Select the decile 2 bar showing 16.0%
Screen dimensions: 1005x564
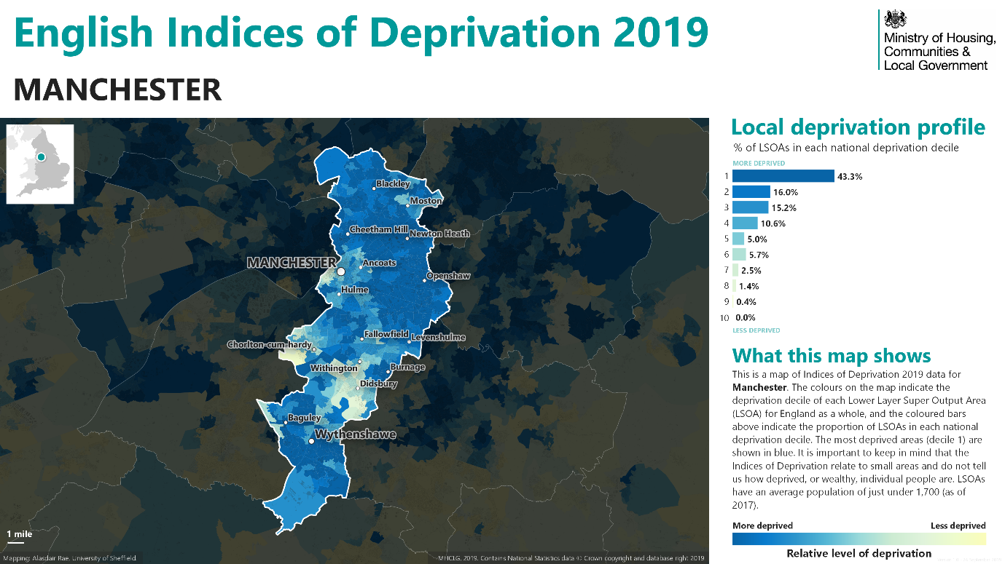[751, 192]
